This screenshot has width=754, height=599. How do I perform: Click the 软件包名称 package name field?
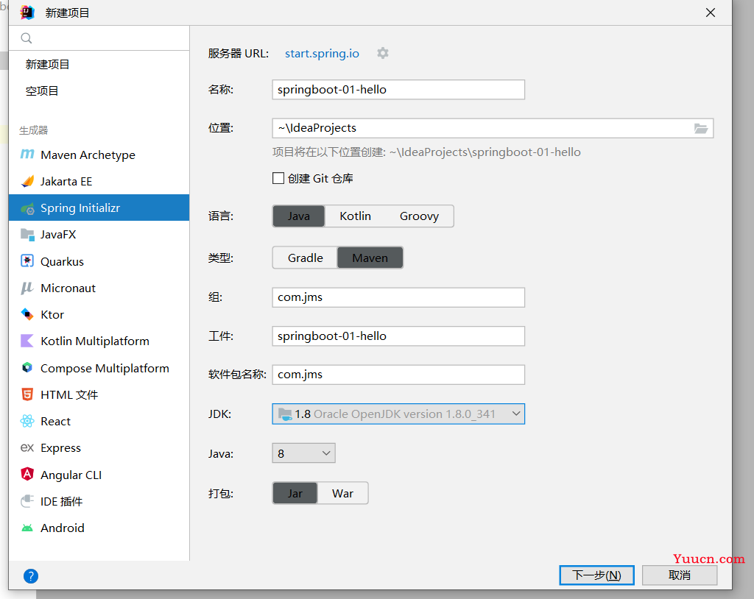398,375
